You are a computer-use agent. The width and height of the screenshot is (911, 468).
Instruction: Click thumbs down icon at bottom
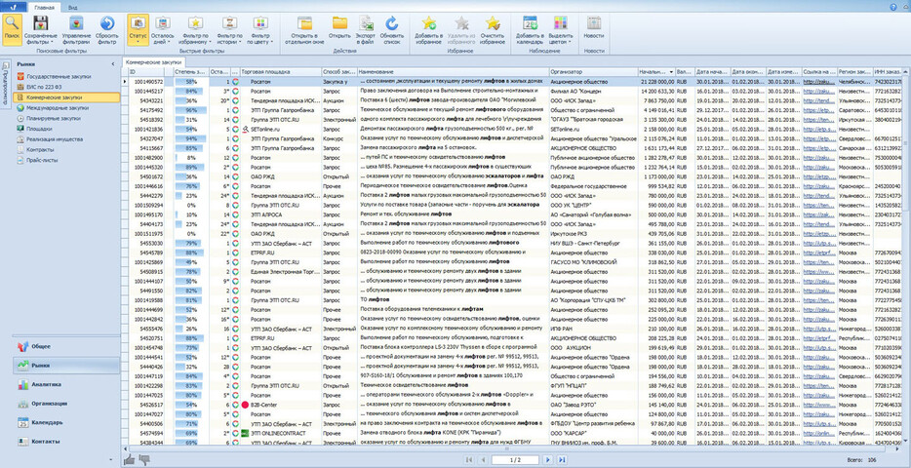pos(142,459)
